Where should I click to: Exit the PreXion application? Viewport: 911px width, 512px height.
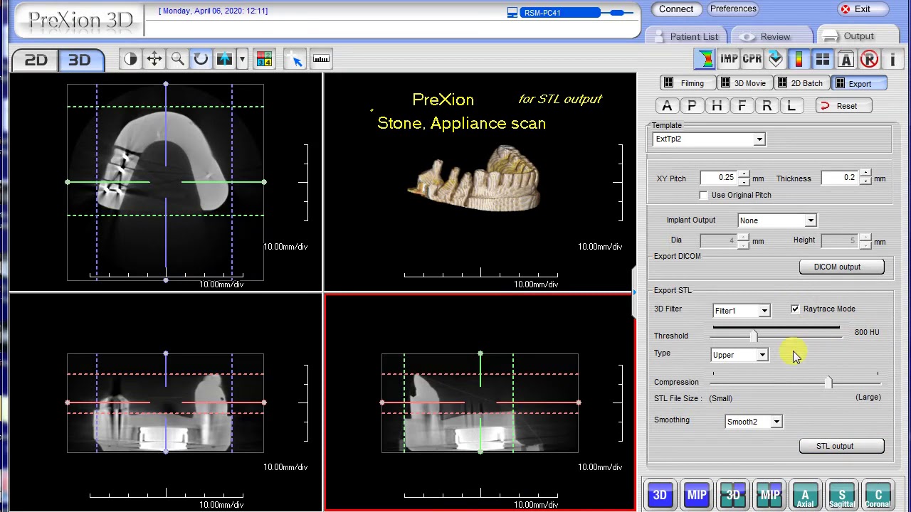coord(864,9)
